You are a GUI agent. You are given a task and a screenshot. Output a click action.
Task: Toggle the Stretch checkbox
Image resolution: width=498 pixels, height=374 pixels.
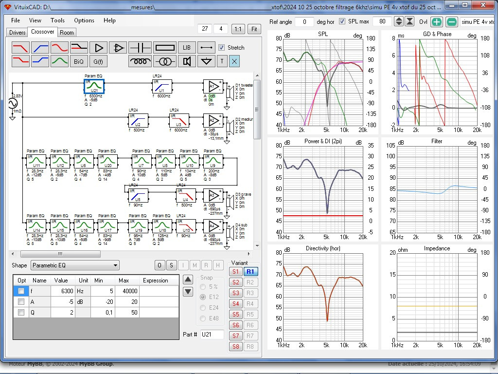[222, 48]
